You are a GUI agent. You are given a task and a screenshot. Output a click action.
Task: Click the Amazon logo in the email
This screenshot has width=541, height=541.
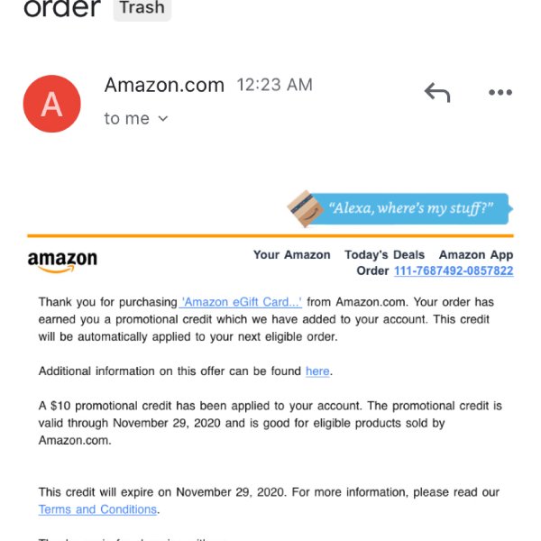(62, 261)
